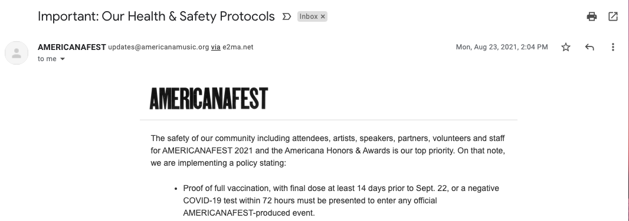Click the bullet about proof of vaccination
This screenshot has width=629, height=221.
341,200
